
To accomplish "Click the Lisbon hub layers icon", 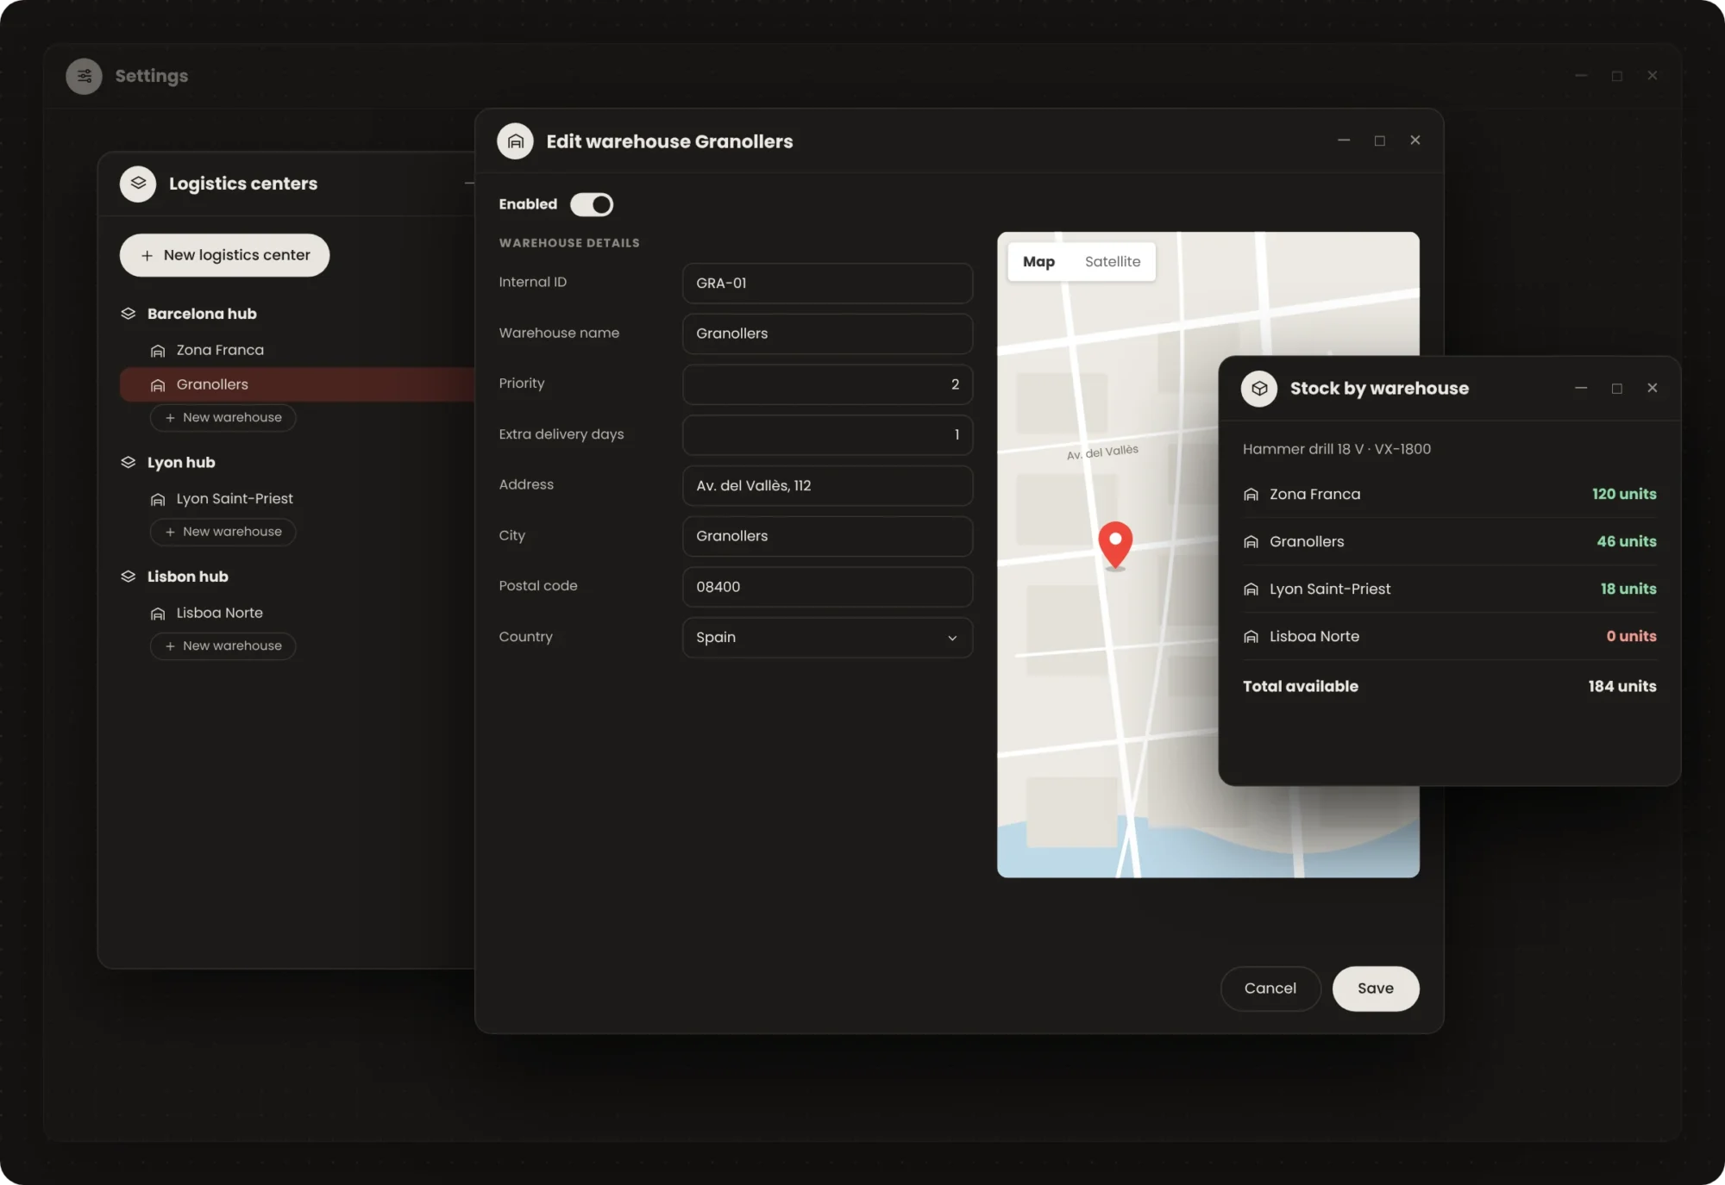I will [x=129, y=577].
